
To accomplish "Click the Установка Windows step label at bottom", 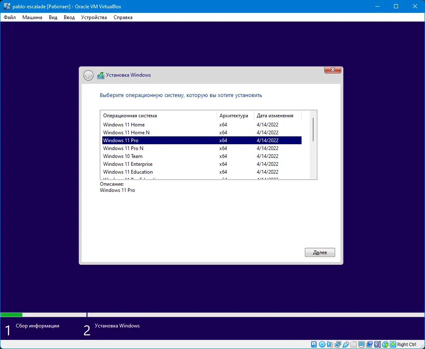I will pos(117,326).
